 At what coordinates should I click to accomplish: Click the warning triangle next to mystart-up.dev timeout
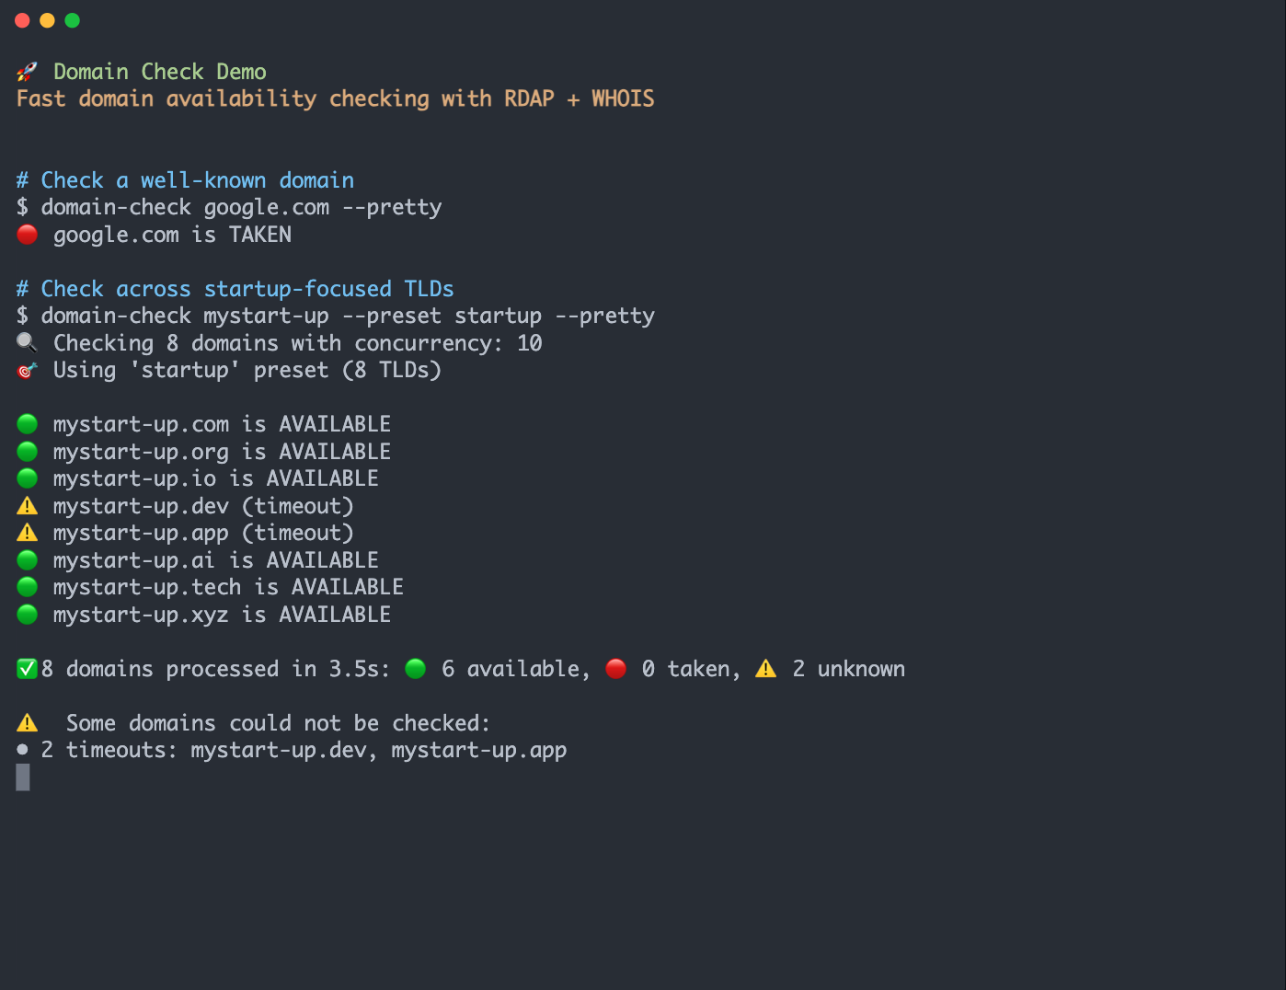27,505
